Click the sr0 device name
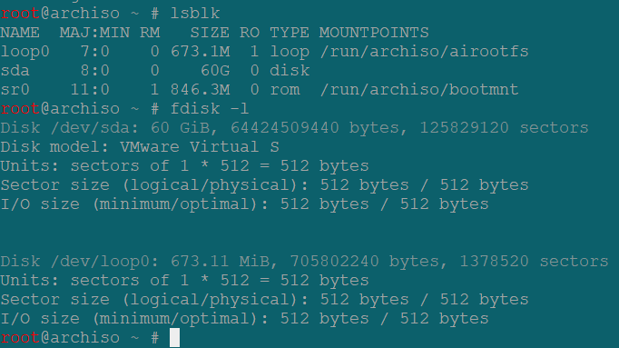The width and height of the screenshot is (619, 348). point(15,90)
